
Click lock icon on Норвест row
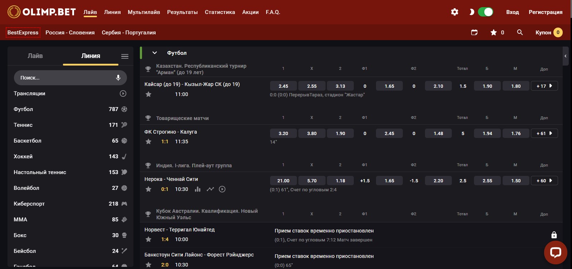(x=554, y=235)
